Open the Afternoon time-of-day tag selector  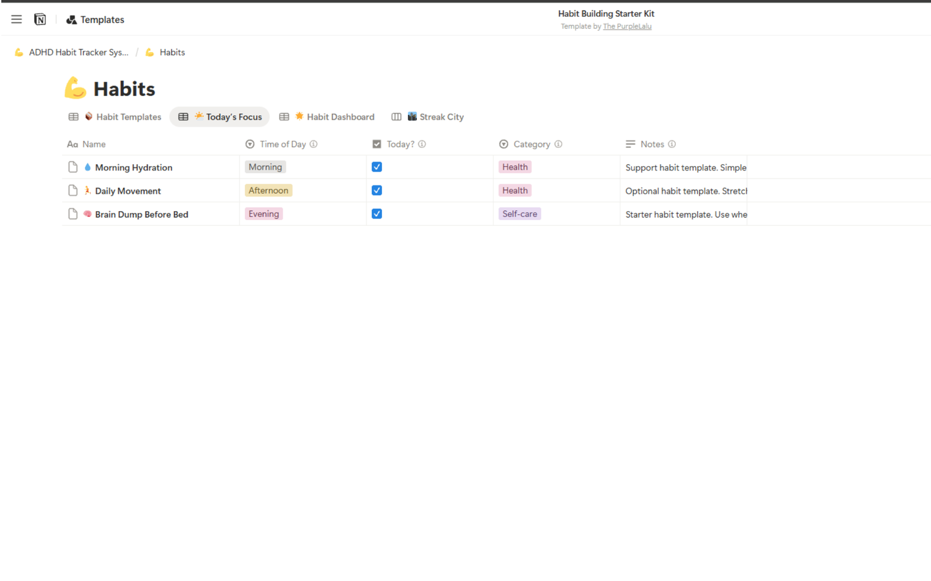point(268,190)
